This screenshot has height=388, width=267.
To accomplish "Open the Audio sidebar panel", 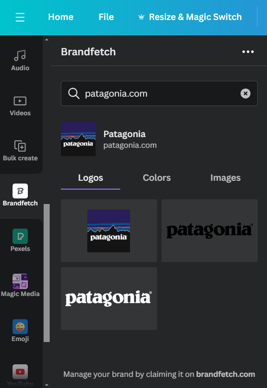I will point(20,60).
